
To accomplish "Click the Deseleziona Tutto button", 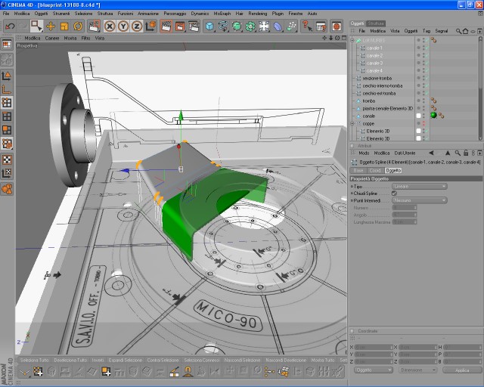I will 70,360.
